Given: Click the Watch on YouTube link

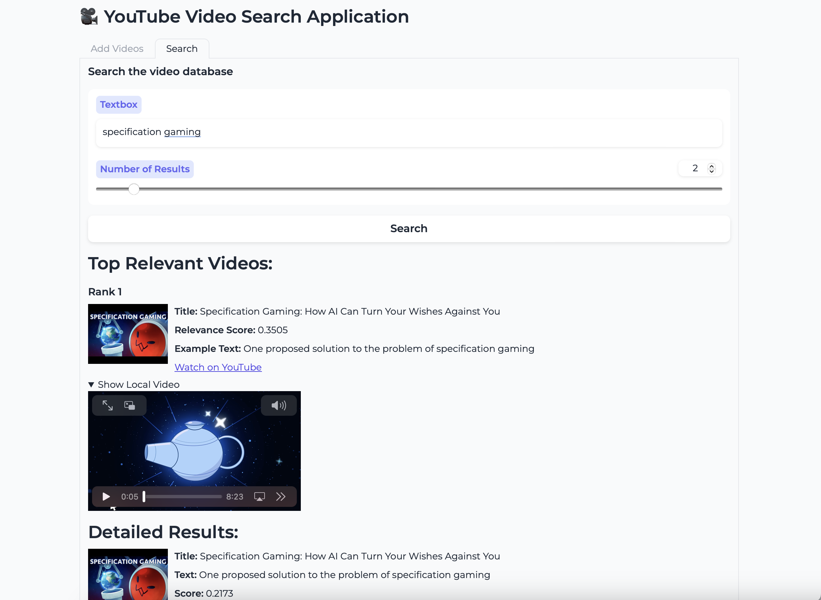Looking at the screenshot, I should [218, 367].
